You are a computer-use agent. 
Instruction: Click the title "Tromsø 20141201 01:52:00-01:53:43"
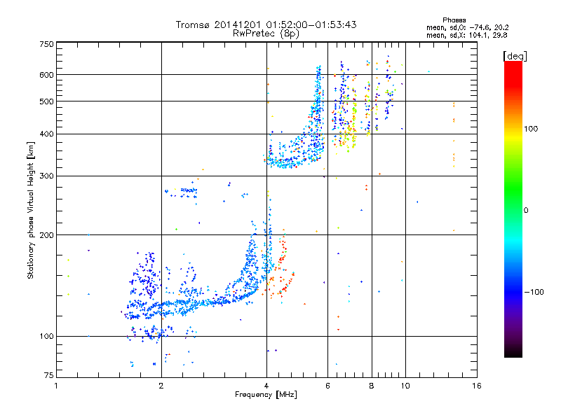click(266, 24)
